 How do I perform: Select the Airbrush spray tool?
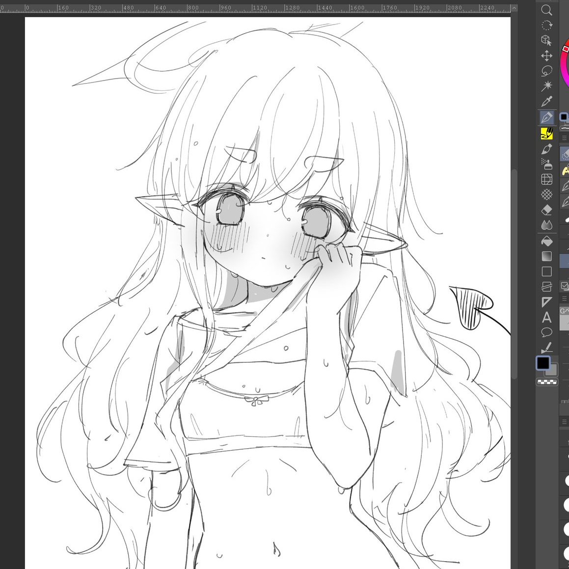546,164
